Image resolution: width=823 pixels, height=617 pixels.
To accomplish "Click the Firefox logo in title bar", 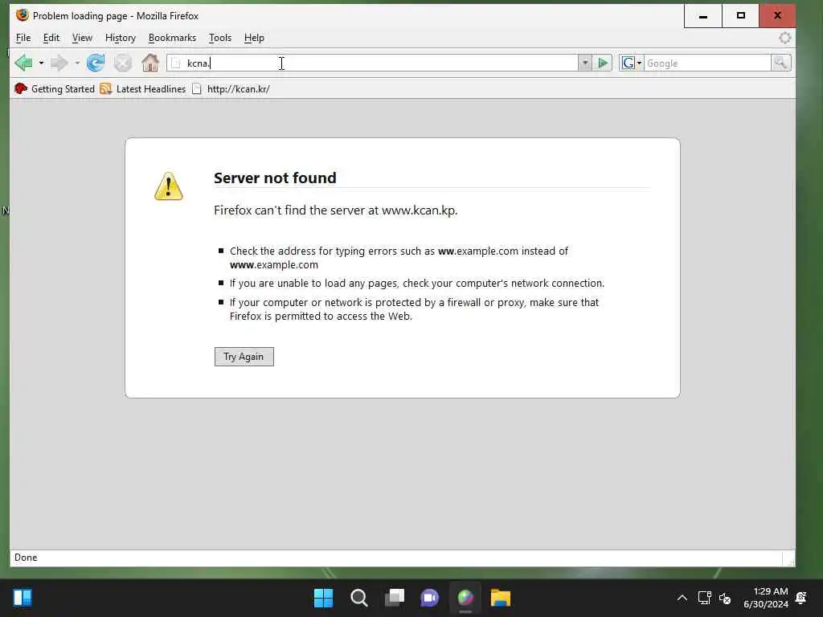I will coord(22,15).
